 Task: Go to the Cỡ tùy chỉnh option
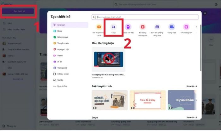(x=63, y=74)
